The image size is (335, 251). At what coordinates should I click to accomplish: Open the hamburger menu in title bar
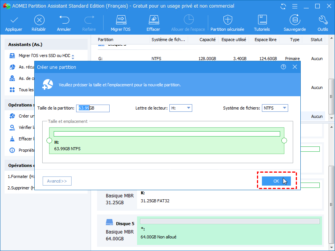pos(295,6)
